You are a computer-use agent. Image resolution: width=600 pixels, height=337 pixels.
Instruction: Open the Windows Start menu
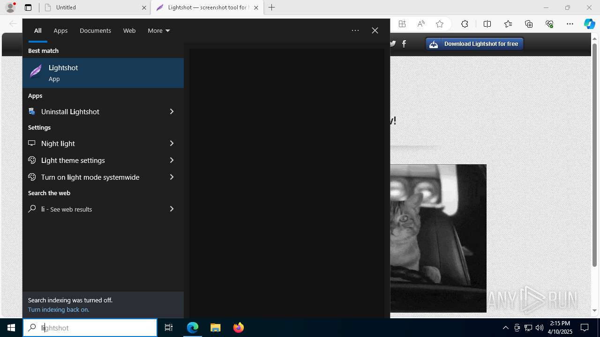click(x=11, y=328)
